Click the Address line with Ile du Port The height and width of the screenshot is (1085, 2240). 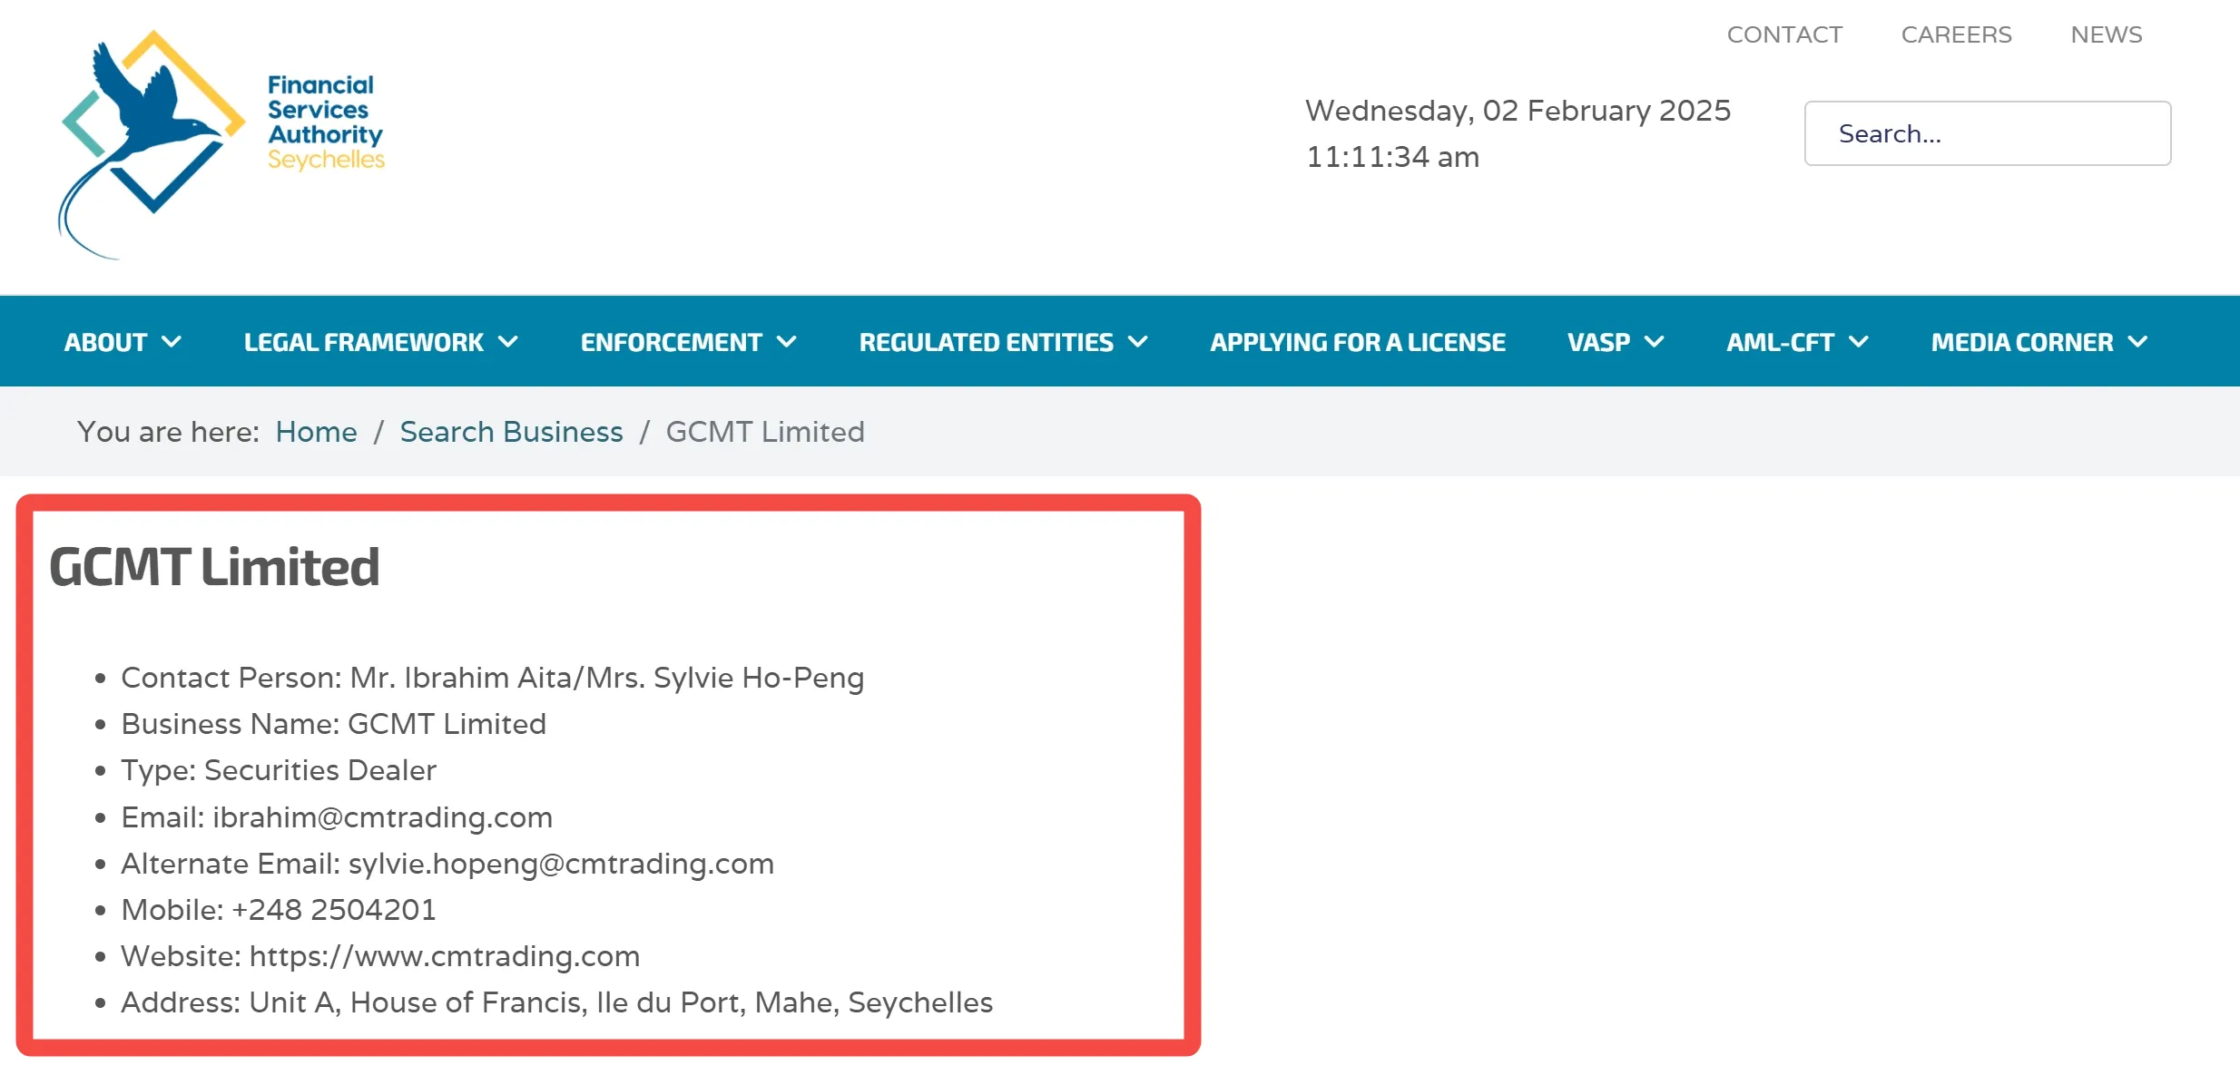556,1002
